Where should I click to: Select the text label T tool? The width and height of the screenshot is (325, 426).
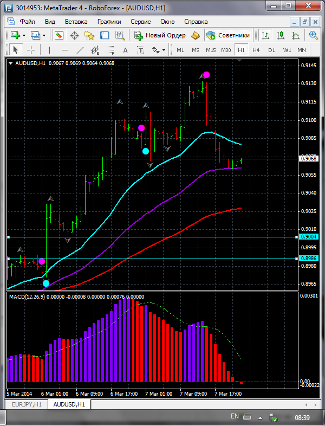[x=141, y=50]
